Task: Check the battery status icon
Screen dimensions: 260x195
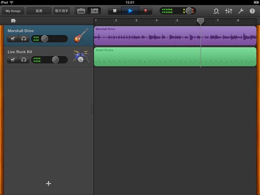Action: (256, 2)
